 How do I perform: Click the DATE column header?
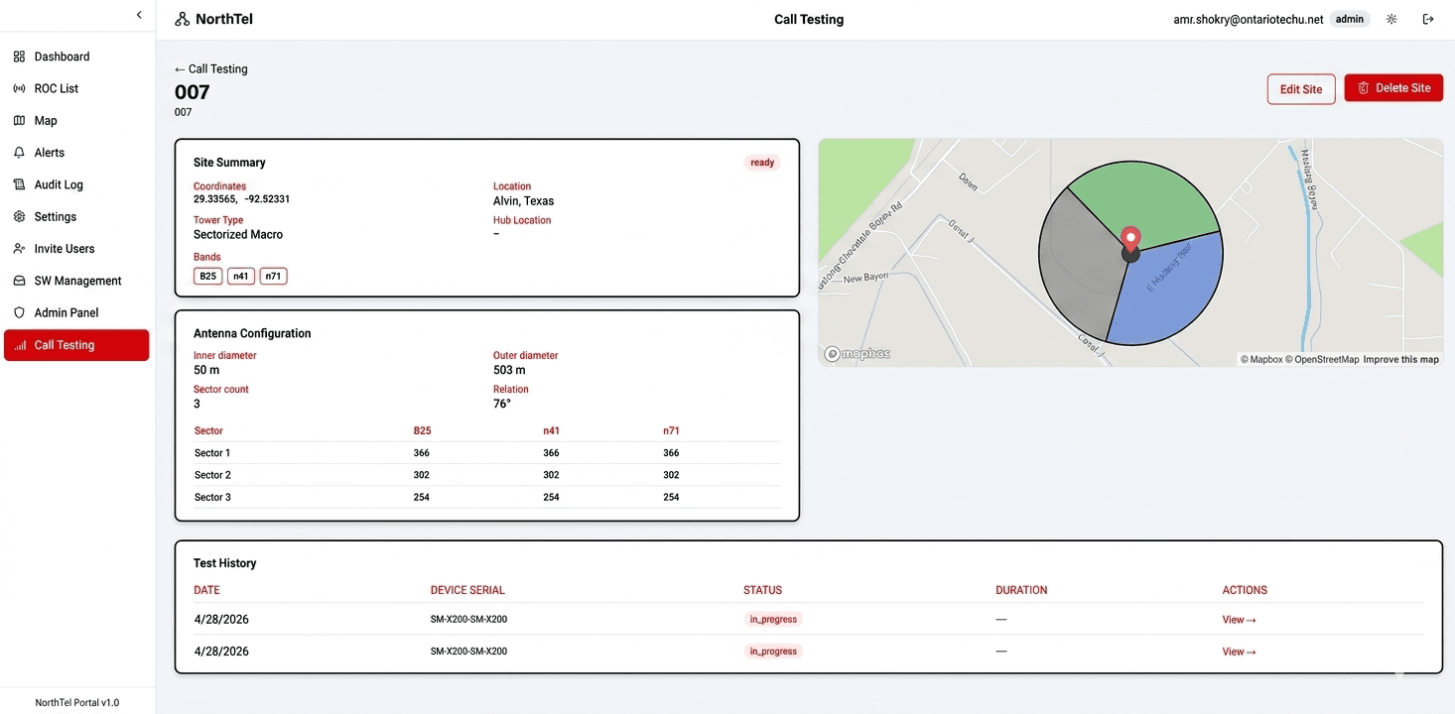point(206,590)
